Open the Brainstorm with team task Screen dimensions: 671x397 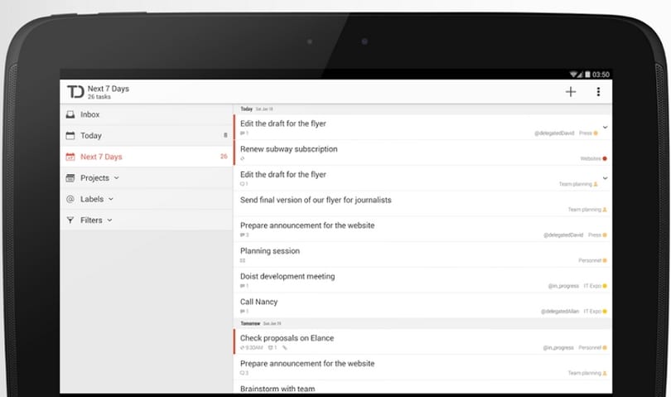click(x=422, y=387)
